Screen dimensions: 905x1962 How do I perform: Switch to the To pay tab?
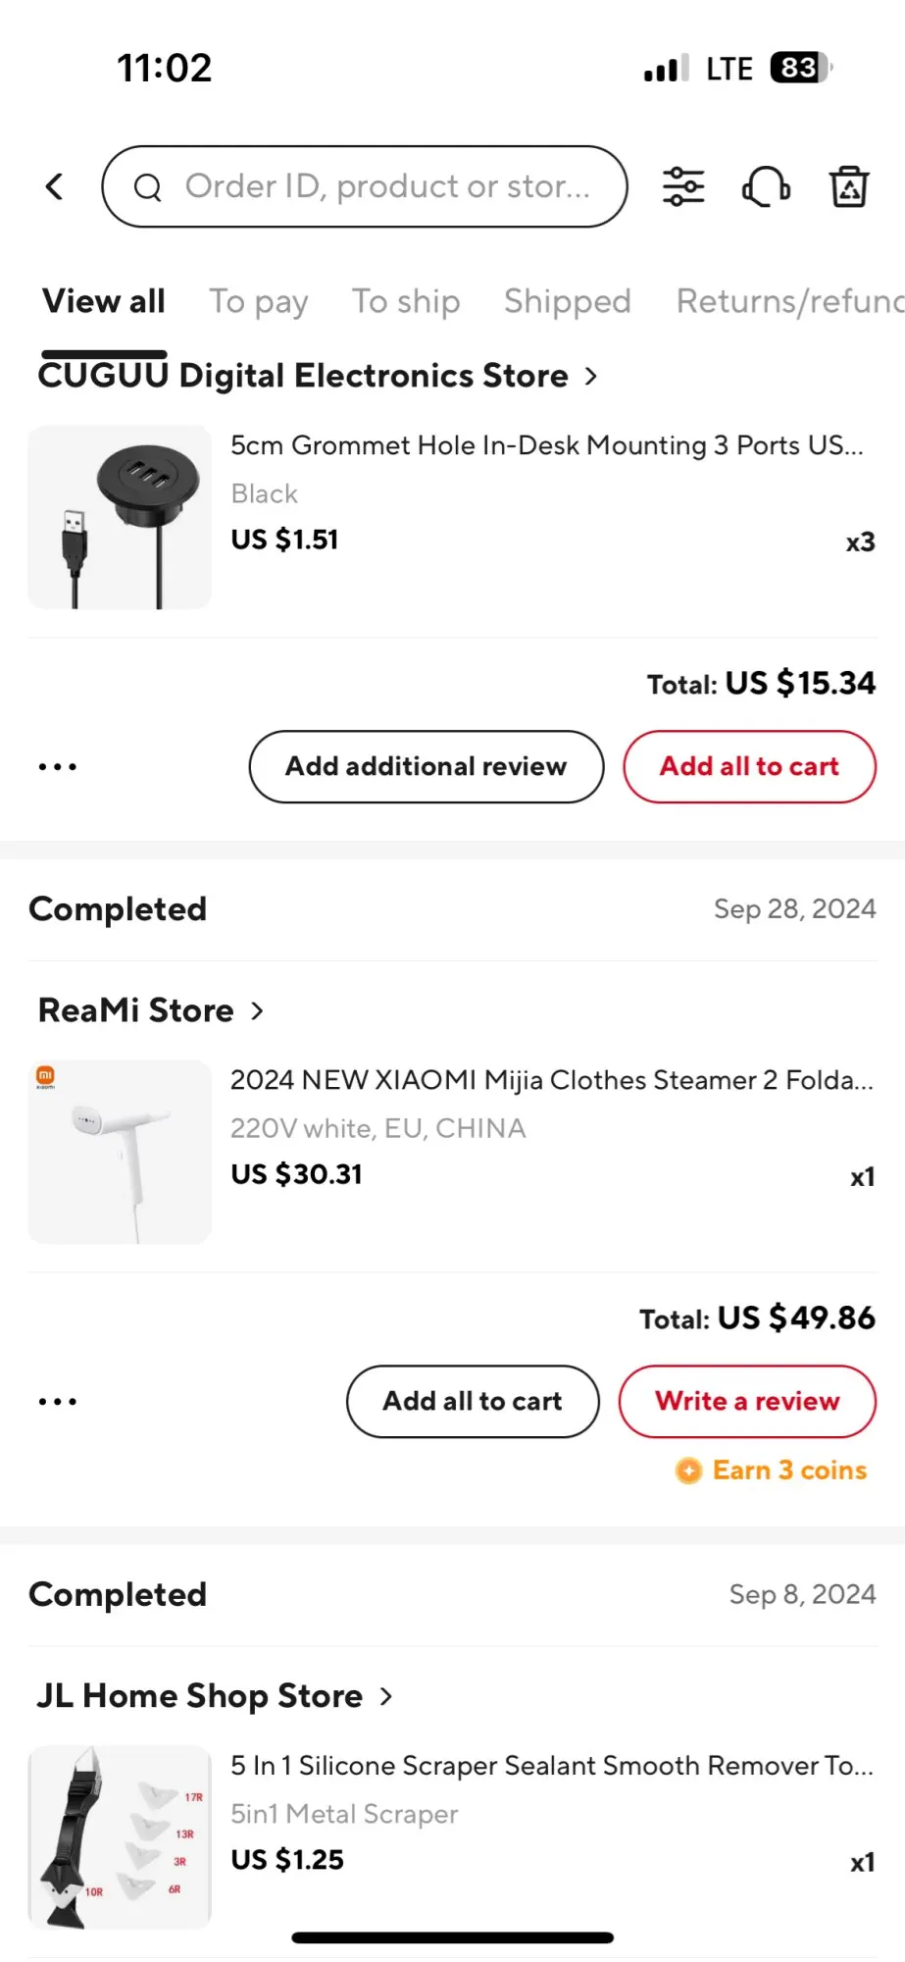click(259, 301)
